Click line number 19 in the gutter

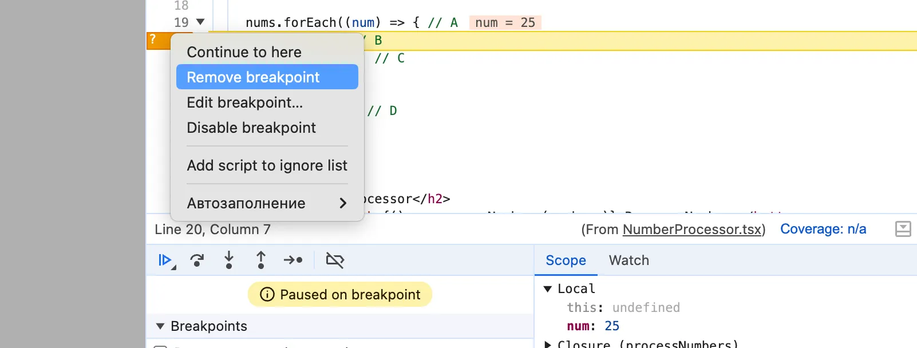pyautogui.click(x=181, y=22)
